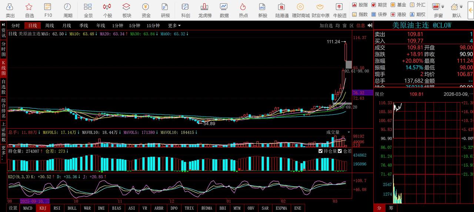Open the 研报 research report icon
474x212 pixels.
[x=165, y=10]
